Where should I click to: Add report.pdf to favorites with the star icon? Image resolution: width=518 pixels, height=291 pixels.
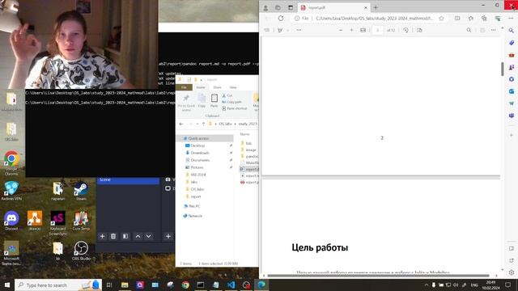pyautogui.click(x=441, y=19)
